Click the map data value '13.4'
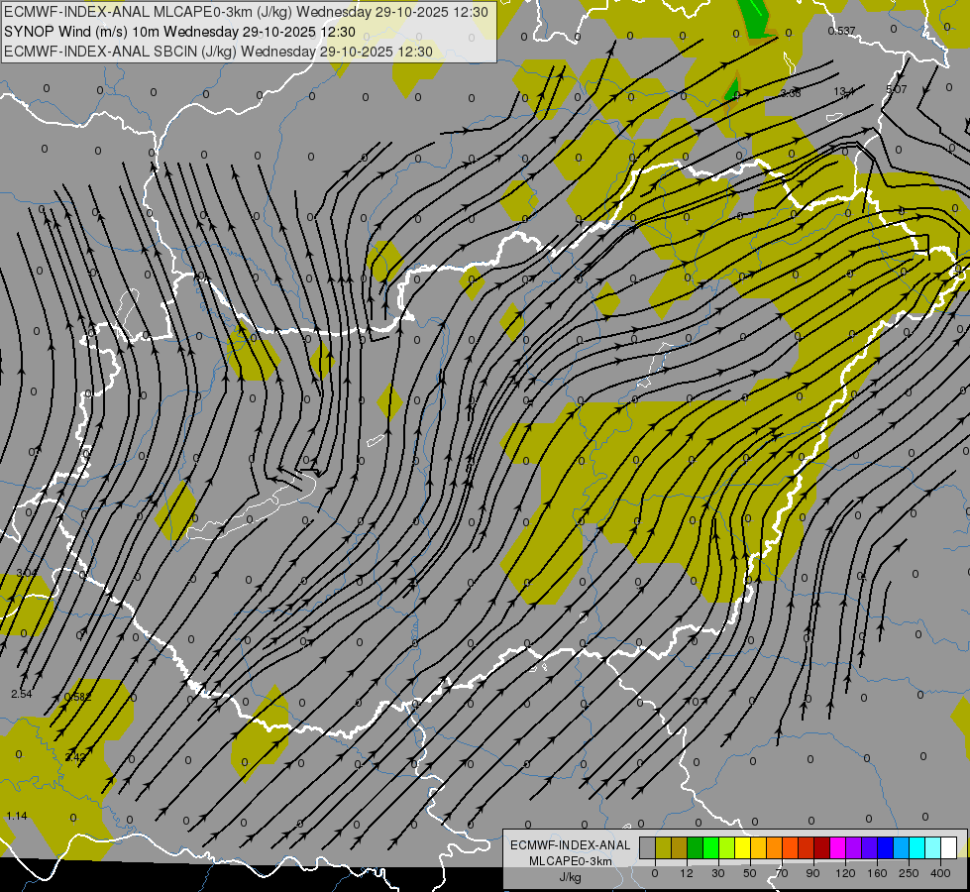This screenshot has width=970, height=892. pos(844,91)
